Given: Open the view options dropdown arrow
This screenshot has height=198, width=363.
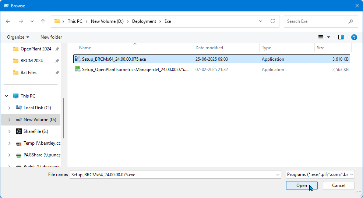Looking at the screenshot, I should point(328,37).
